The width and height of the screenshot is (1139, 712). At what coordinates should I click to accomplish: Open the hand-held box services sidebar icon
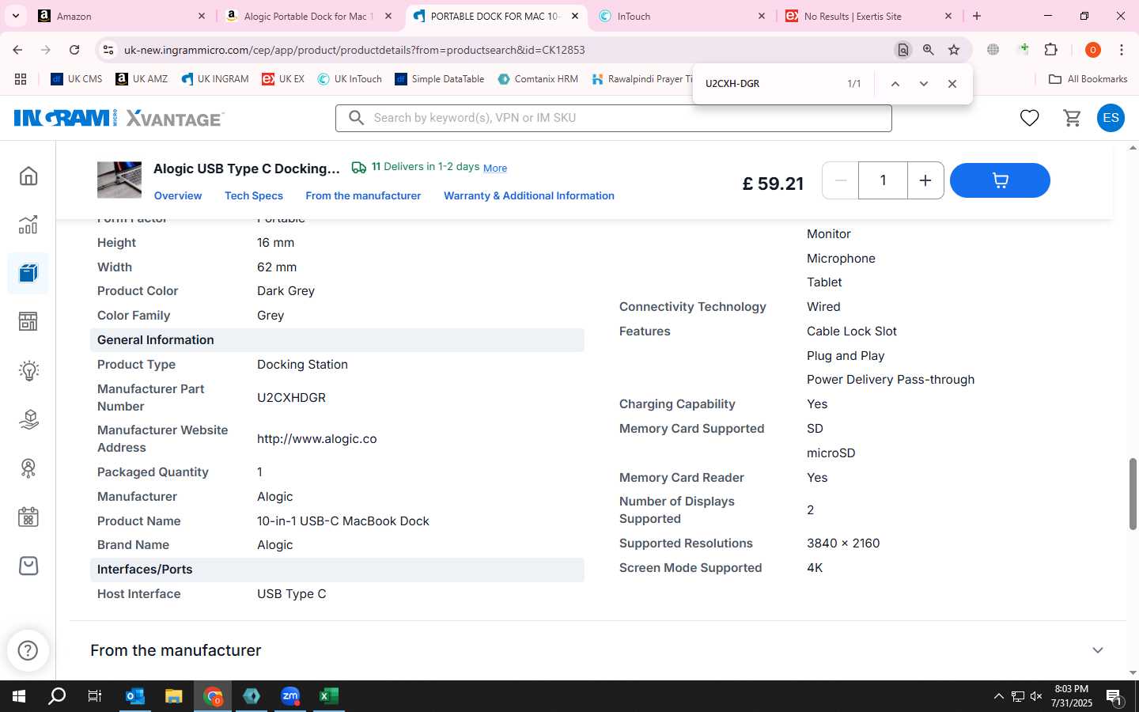pyautogui.click(x=28, y=419)
